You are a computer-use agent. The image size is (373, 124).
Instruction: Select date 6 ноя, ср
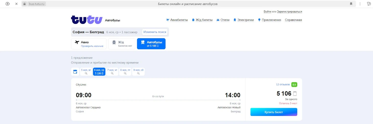[99, 72]
